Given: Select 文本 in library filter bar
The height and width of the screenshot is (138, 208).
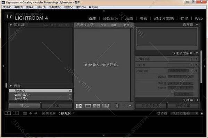Looking at the screenshot, I should click(x=103, y=25).
